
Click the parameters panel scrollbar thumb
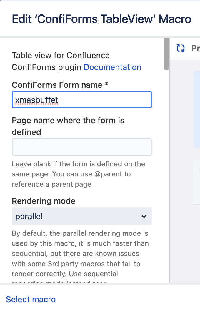[x=166, y=54]
